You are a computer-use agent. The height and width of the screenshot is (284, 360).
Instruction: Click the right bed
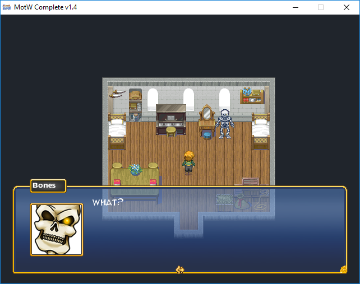261,131
